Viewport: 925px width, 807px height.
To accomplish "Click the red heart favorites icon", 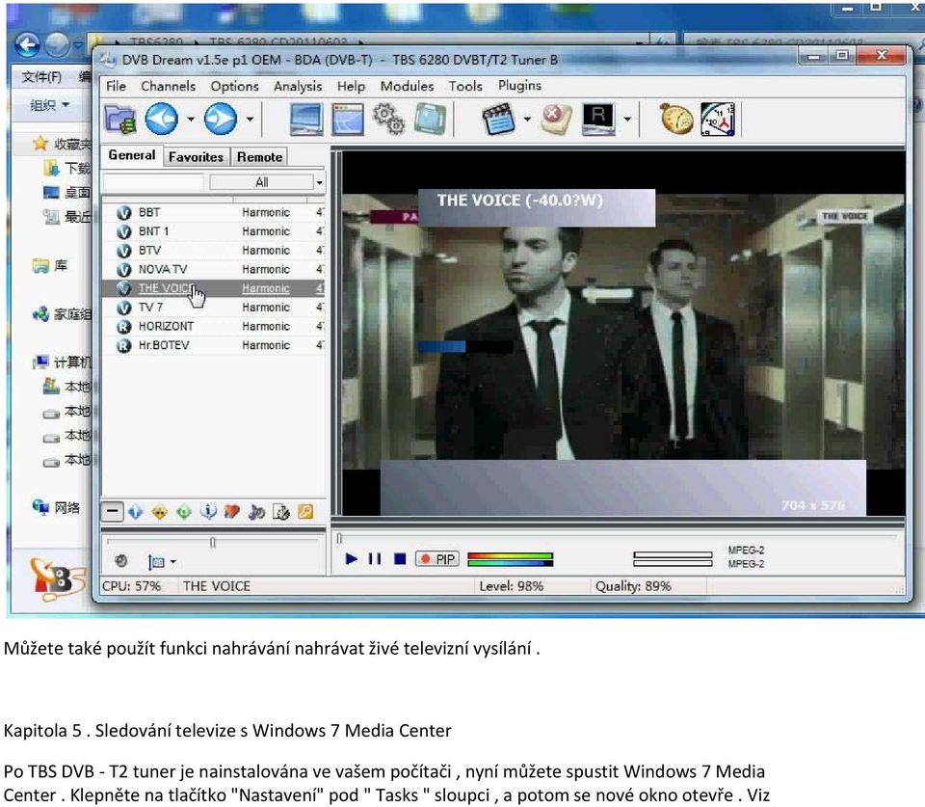I will point(232,512).
